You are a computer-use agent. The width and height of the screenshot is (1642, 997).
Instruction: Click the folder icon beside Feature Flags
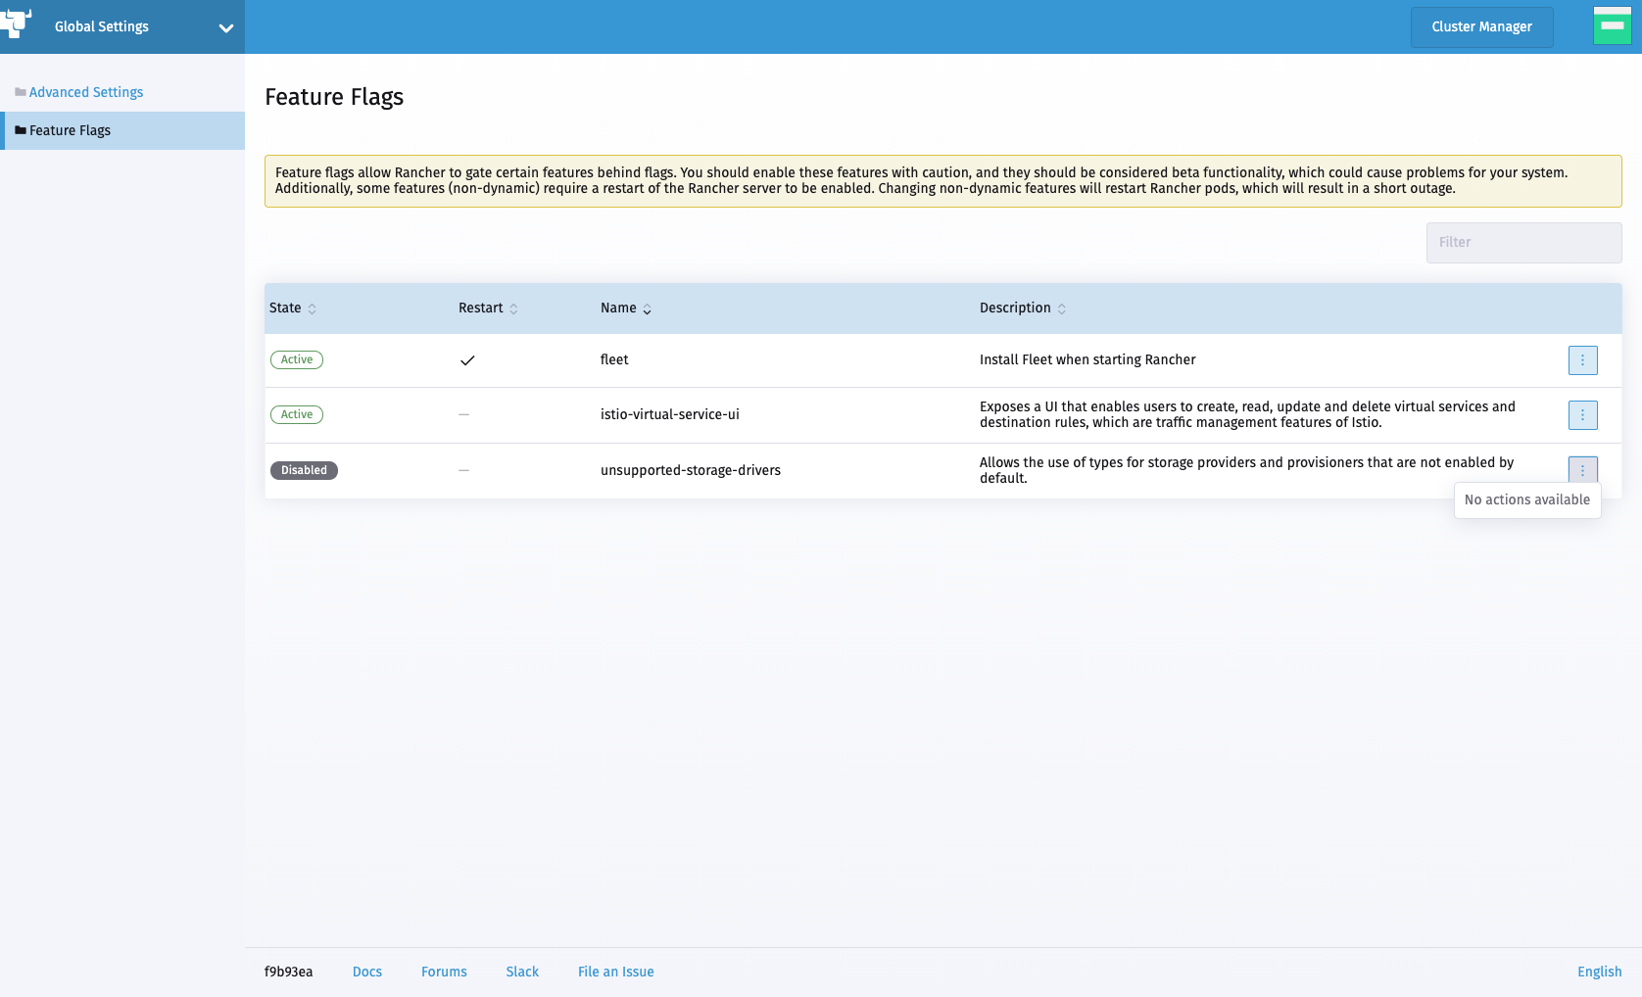(20, 129)
